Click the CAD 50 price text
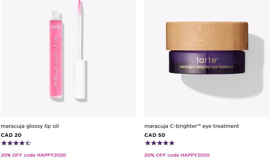 coord(155,135)
